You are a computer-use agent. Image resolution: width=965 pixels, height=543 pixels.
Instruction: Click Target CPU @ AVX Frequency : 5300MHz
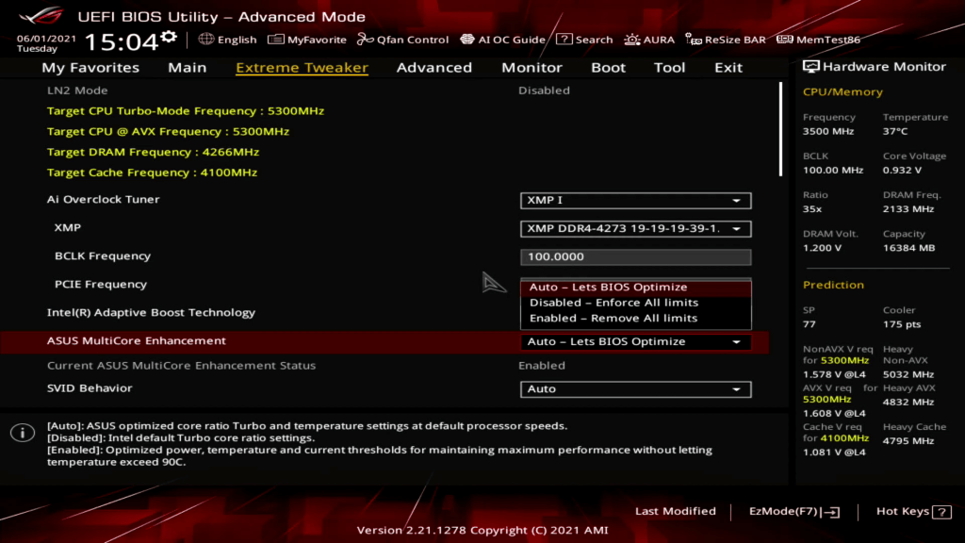(168, 131)
